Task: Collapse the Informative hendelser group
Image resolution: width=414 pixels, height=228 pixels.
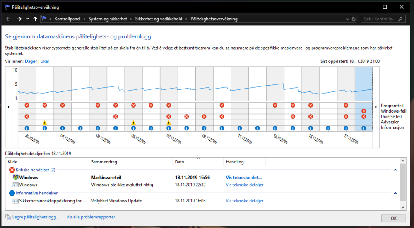Action: [395, 193]
